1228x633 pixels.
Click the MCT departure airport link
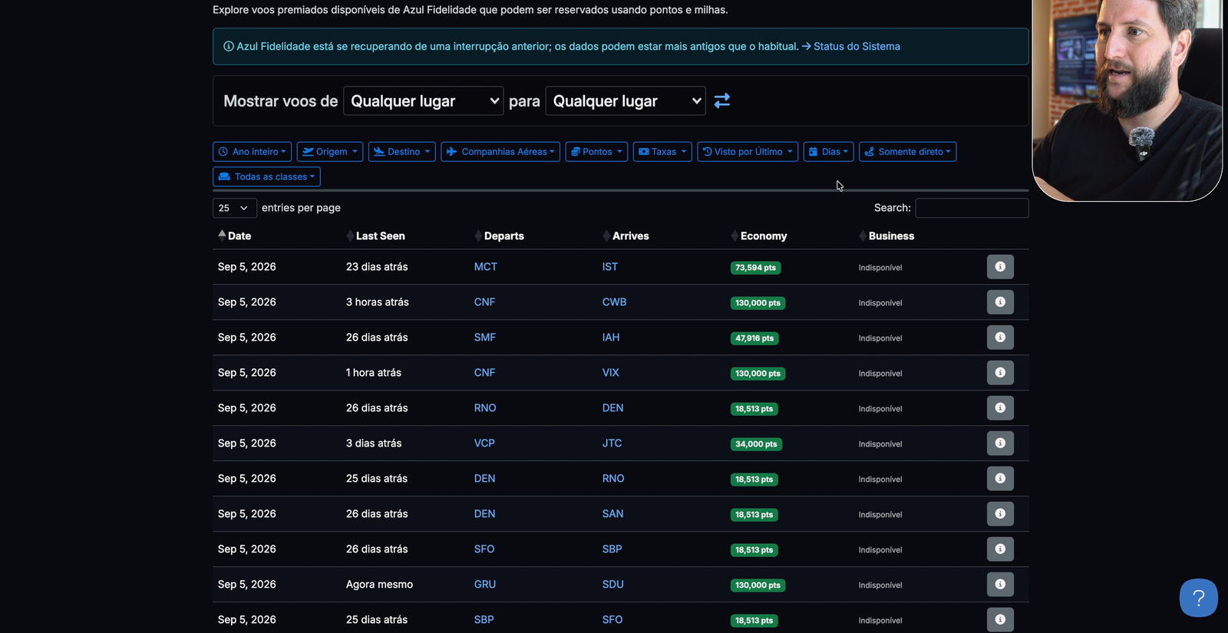click(486, 267)
